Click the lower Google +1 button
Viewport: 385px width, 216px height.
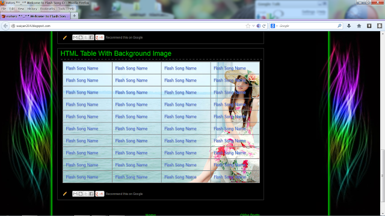[99, 194]
